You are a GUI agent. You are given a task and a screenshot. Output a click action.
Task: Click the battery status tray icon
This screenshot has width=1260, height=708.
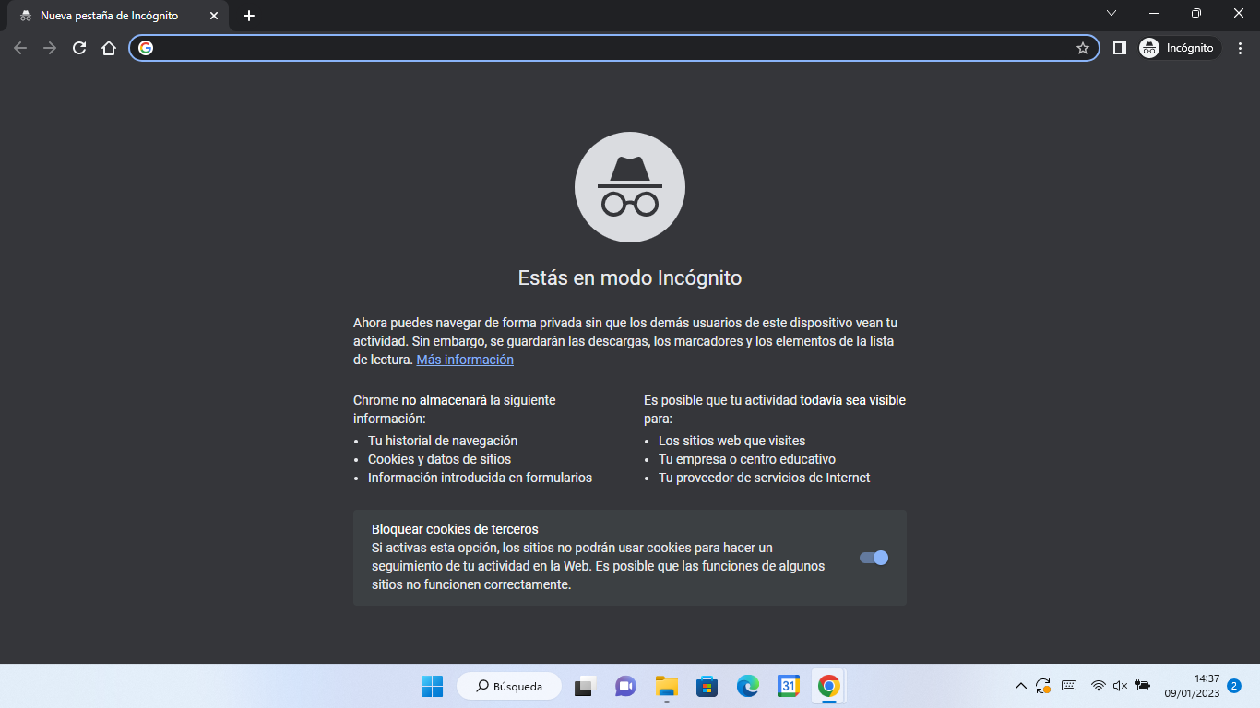[x=1144, y=686]
